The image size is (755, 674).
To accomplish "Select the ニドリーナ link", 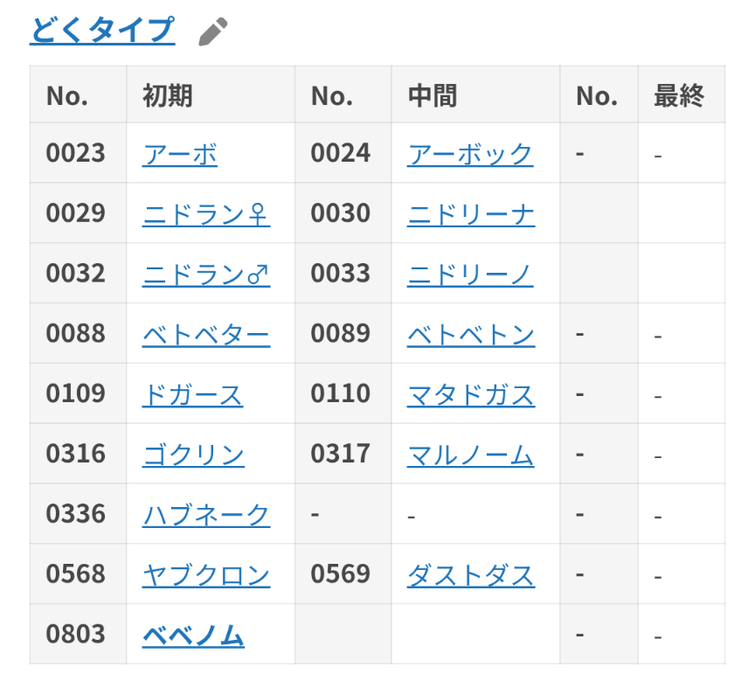I will coord(470,214).
